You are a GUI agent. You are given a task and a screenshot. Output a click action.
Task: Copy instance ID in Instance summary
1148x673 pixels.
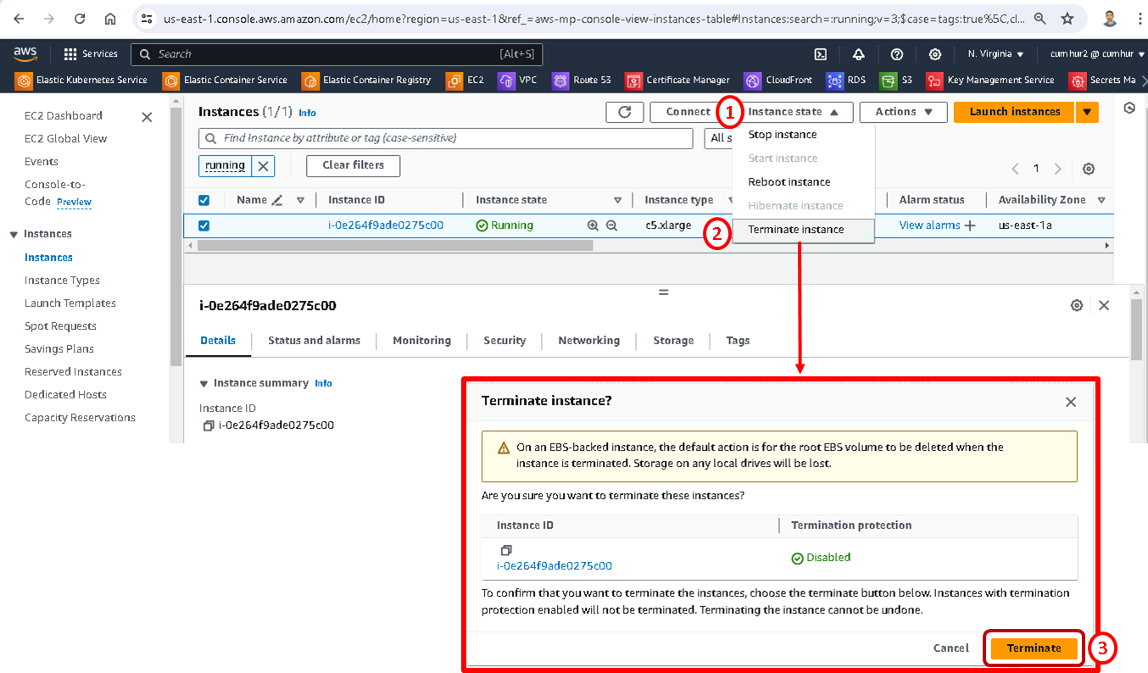click(x=209, y=425)
